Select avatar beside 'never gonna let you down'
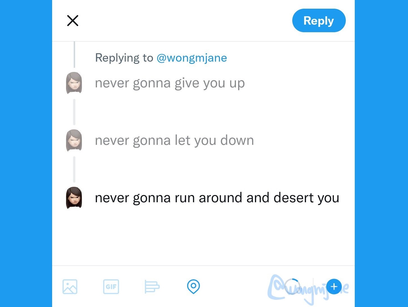This screenshot has height=307, width=408. [74, 140]
